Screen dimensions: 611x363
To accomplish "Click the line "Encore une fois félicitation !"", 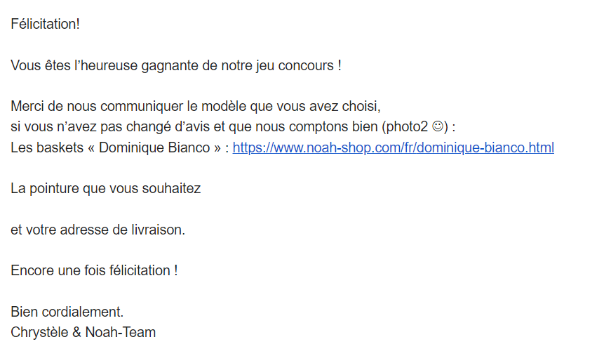I will click(x=94, y=270).
